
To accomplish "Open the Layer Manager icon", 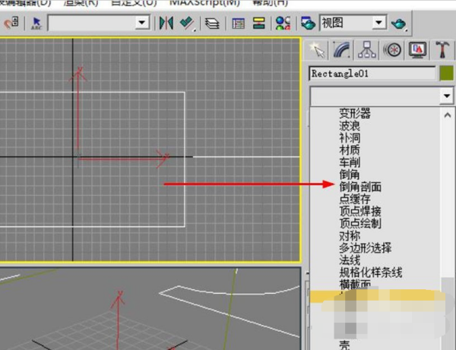I will pyautogui.click(x=211, y=23).
